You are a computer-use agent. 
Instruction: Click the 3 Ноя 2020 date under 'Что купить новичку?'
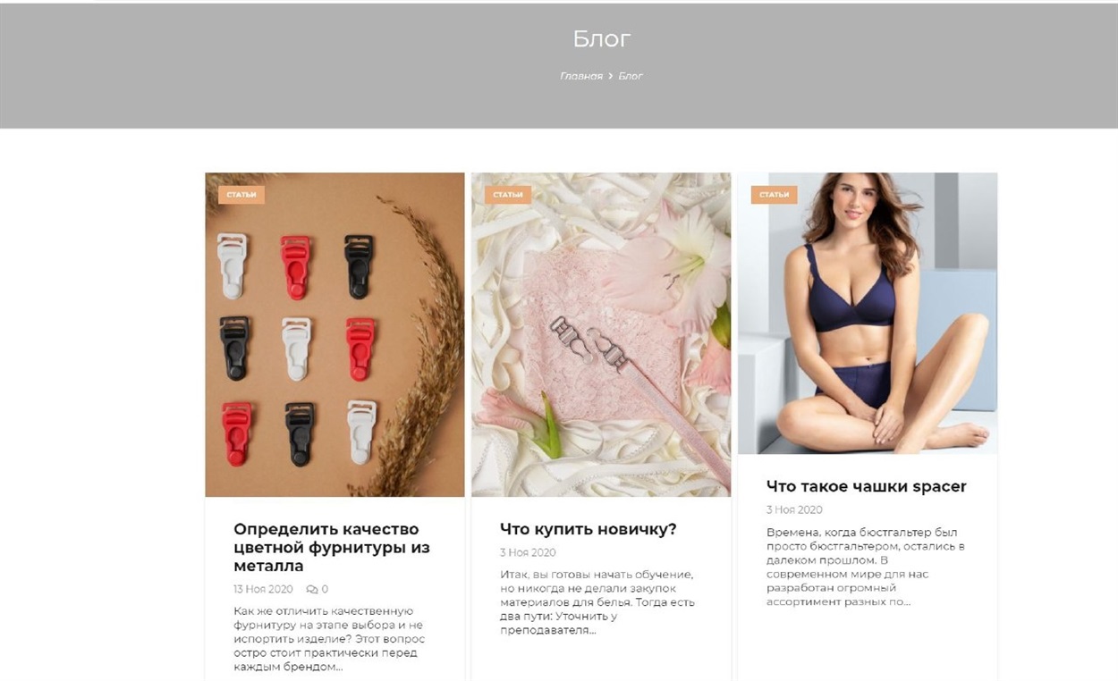pos(528,552)
